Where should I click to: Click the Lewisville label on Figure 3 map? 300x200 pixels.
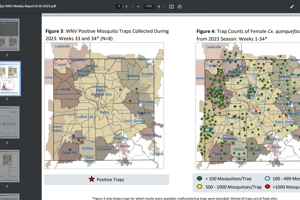(x=62, y=46)
